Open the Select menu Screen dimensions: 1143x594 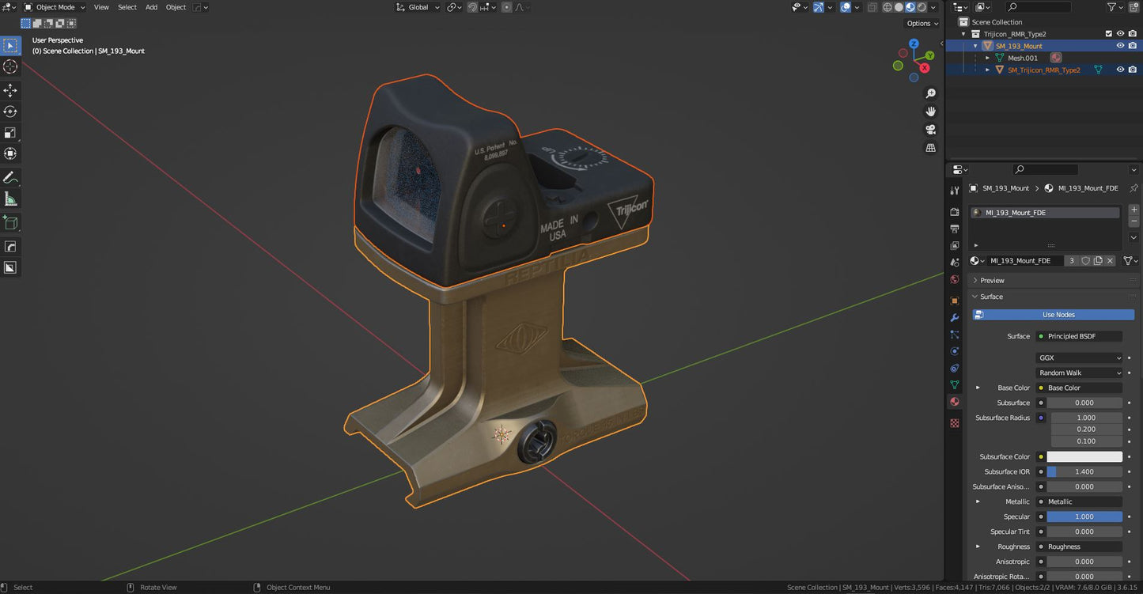click(x=127, y=7)
